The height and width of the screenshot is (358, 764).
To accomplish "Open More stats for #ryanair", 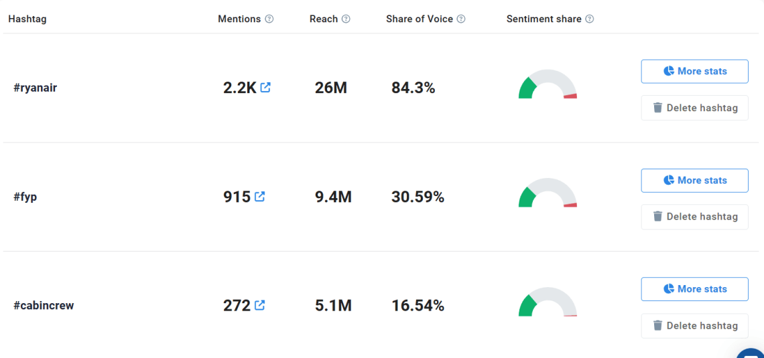I will [x=694, y=72].
